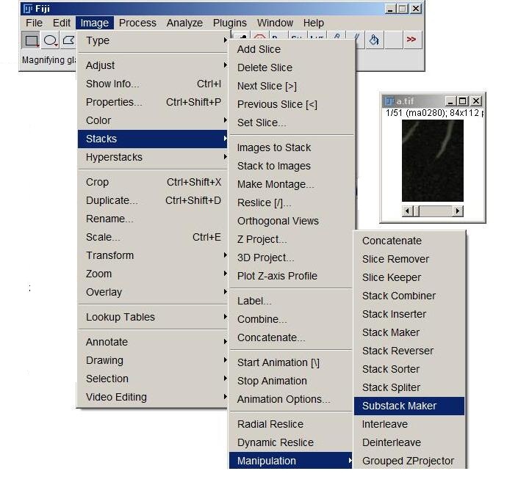Click the Image menu
The height and width of the screenshot is (482, 507).
tap(94, 23)
